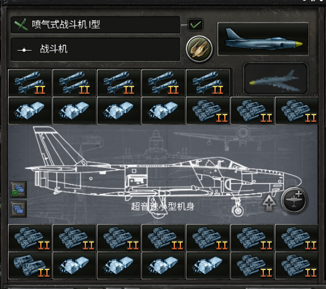Select the large blue jet portrait

pyautogui.click(x=263, y=39)
